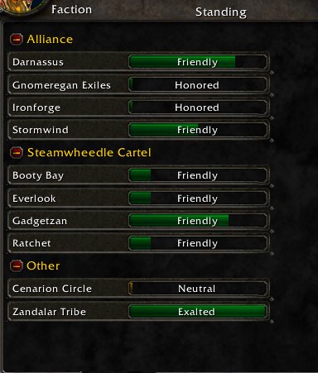Select the Gadgetzan faction row
The image size is (318, 373).
[139, 221]
